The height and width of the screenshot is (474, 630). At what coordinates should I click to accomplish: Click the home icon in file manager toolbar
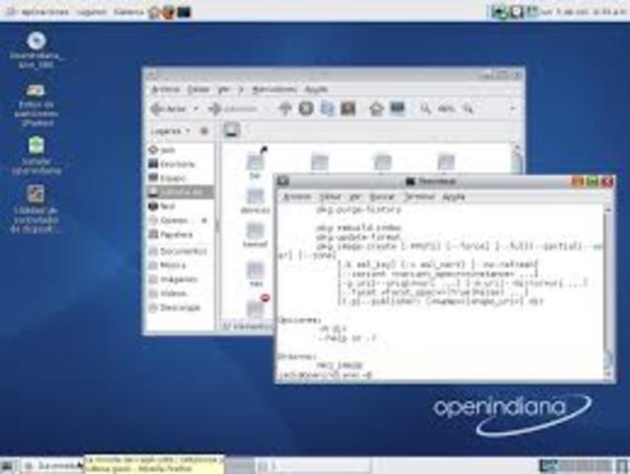pos(376,109)
